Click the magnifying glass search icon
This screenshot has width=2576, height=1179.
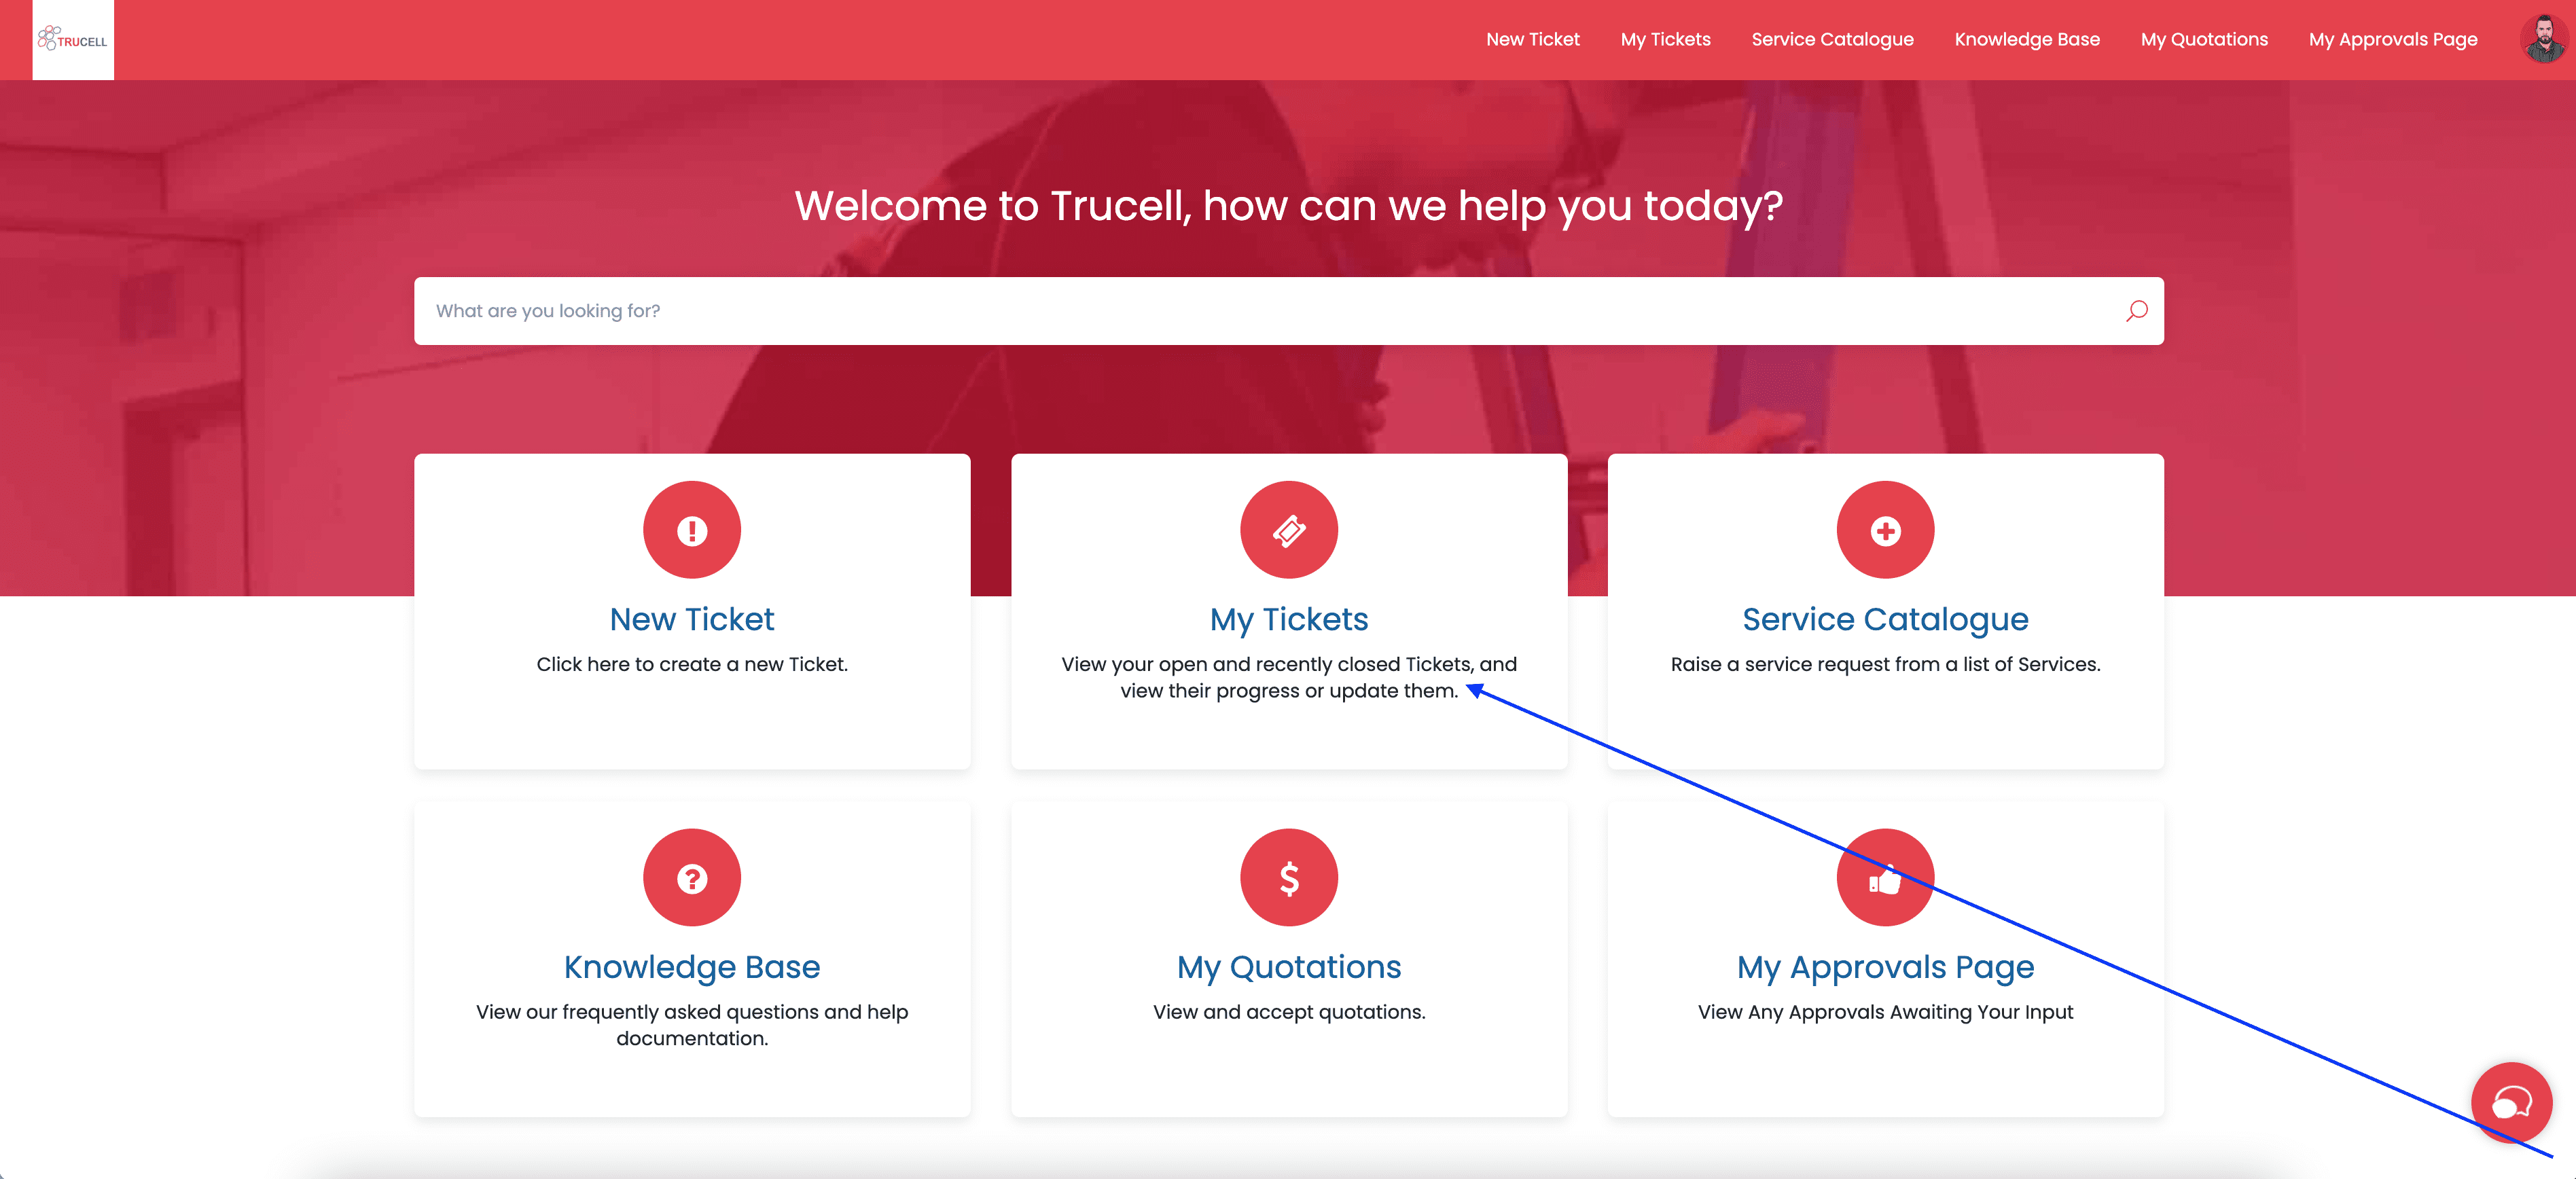click(2136, 311)
